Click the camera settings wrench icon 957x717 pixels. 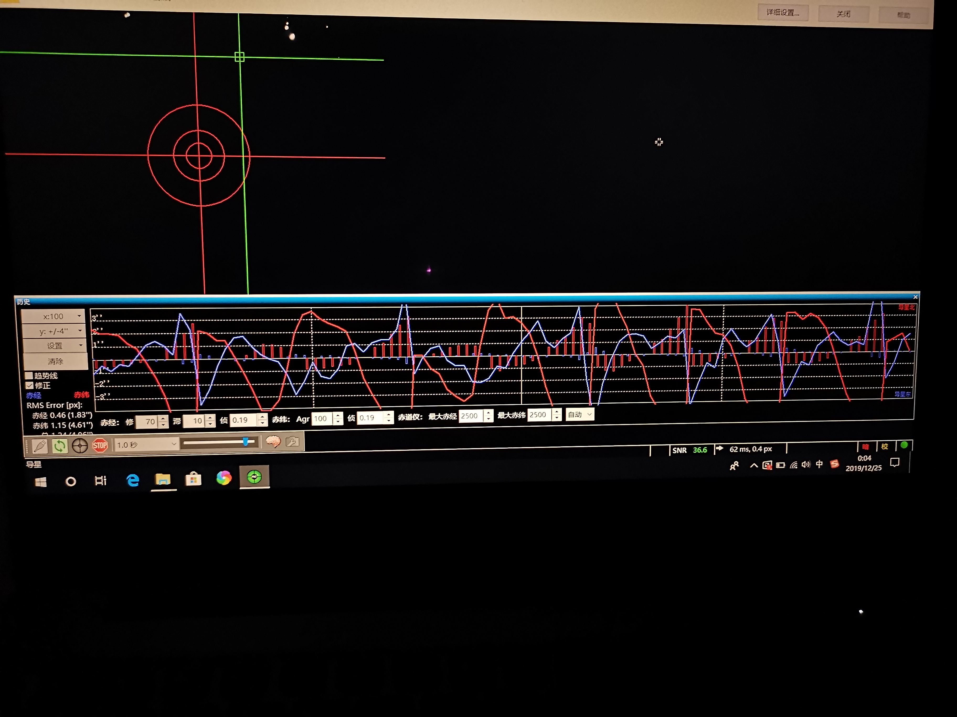293,441
